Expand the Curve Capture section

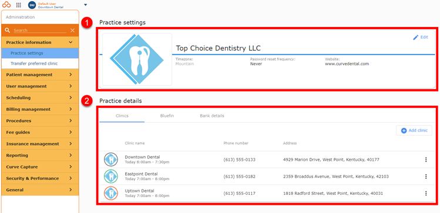40,167
